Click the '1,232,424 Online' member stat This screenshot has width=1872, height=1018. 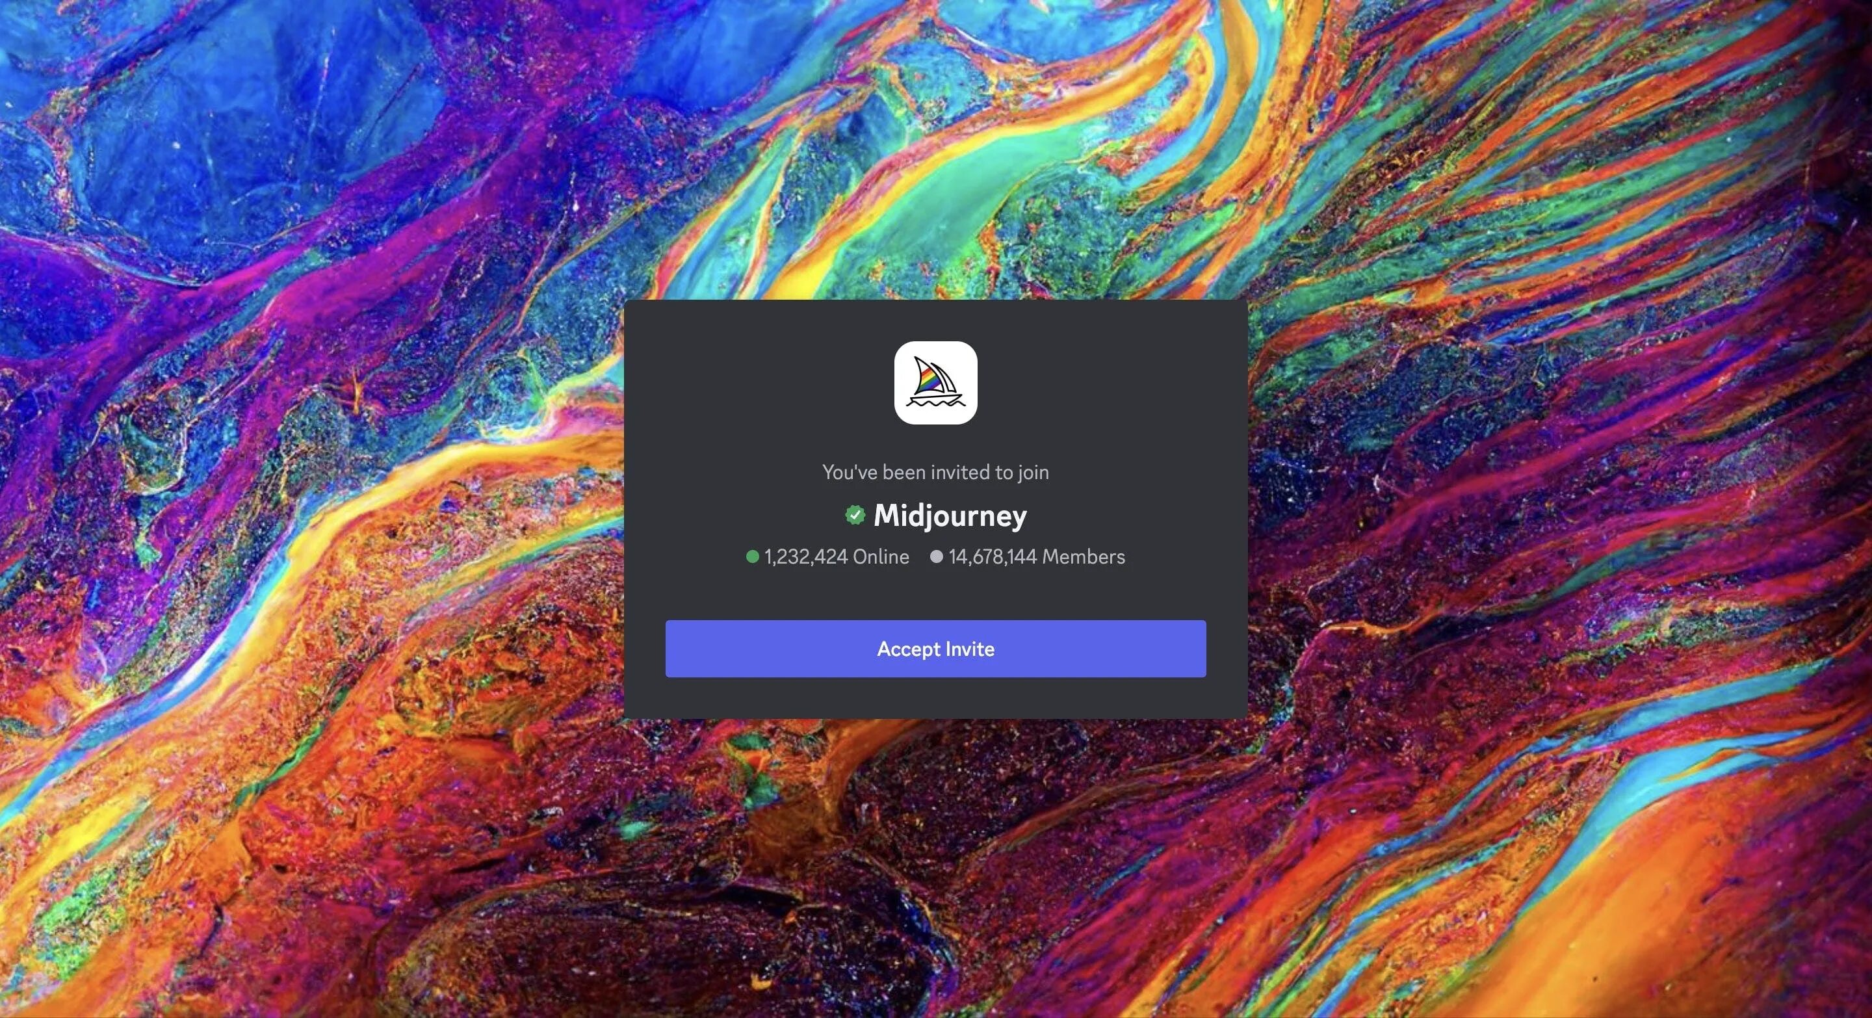(x=827, y=555)
